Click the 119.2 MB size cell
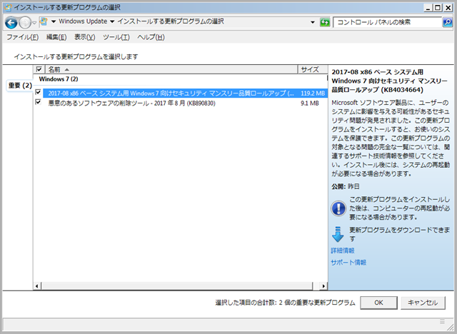Viewport: 457px width, 334px height. tap(313, 93)
